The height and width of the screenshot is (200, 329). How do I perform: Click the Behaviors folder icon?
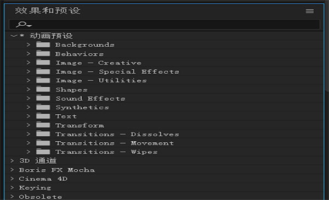[43, 54]
